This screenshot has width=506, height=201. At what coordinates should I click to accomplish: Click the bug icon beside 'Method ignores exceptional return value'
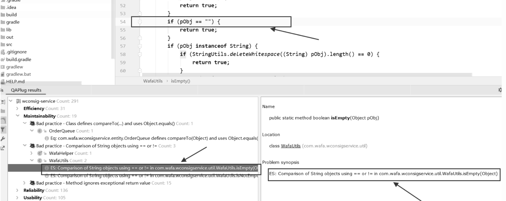(x=33, y=183)
